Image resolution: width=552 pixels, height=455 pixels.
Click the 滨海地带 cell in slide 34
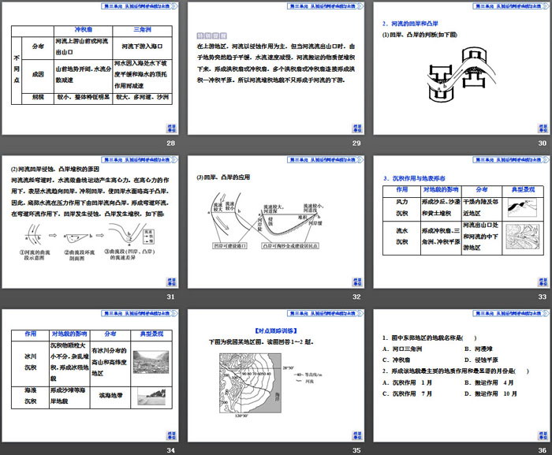pyautogui.click(x=110, y=396)
